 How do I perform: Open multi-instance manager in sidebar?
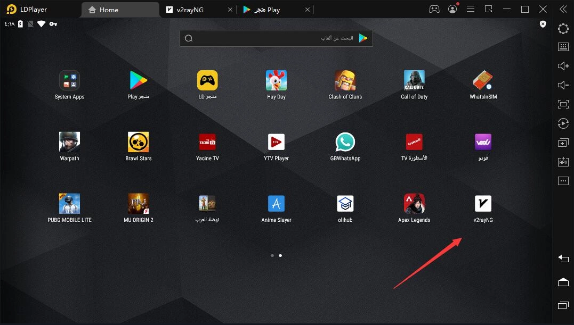tap(563, 143)
